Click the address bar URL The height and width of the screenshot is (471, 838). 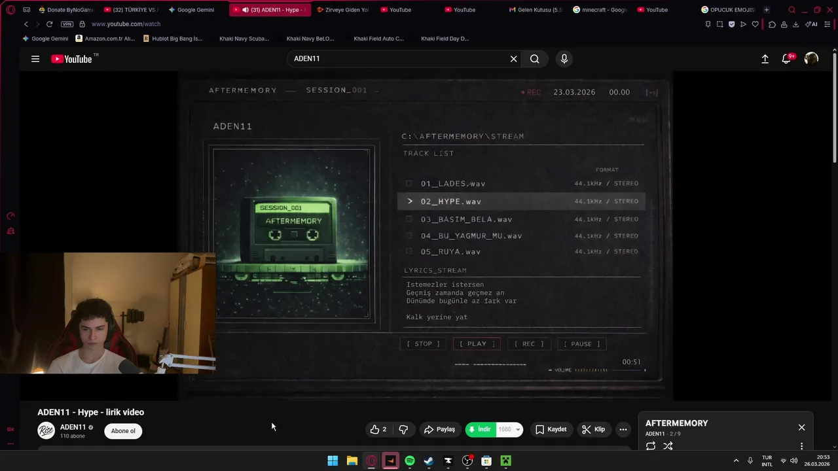pyautogui.click(x=126, y=24)
